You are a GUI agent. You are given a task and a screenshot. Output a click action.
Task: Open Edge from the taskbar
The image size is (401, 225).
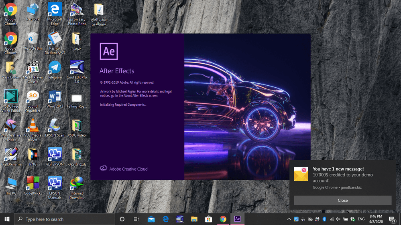tap(166, 219)
